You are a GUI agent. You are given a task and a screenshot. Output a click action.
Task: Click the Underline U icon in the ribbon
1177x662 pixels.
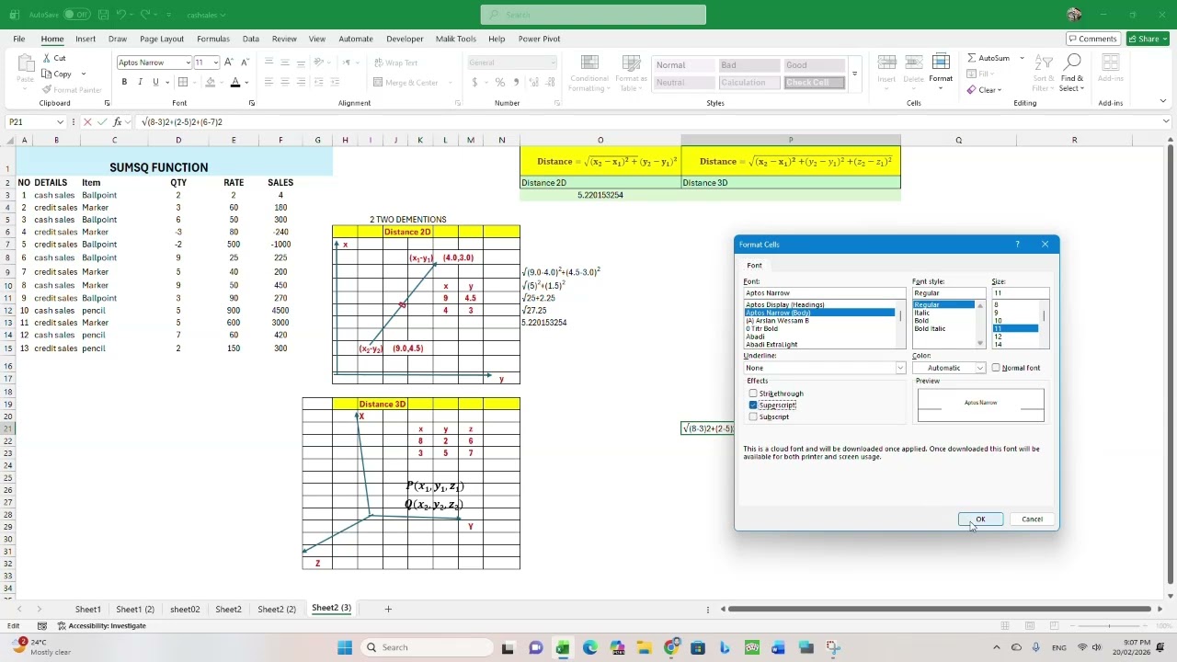tap(155, 82)
